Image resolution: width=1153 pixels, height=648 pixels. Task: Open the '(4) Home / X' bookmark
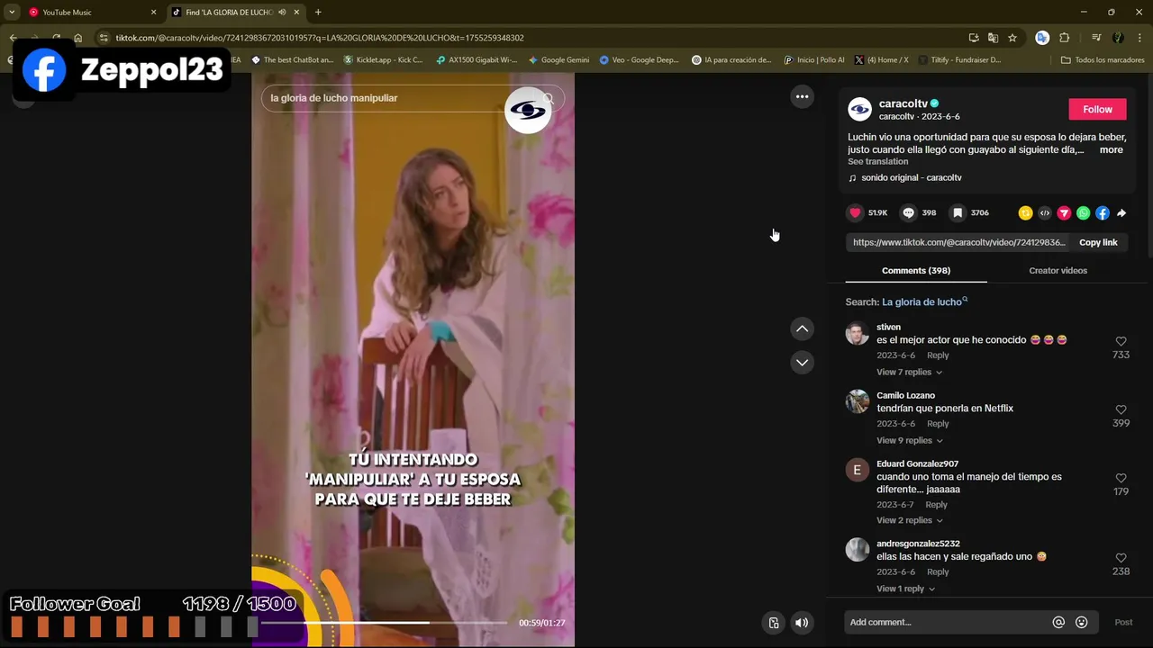[x=881, y=60]
